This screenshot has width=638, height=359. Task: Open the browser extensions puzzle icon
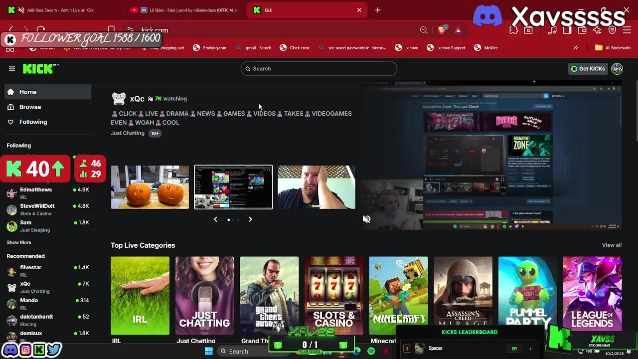tap(513, 30)
